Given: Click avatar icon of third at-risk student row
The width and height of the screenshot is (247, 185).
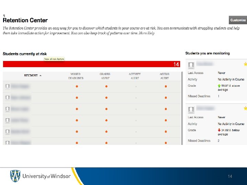Looking at the screenshot, I should coord(8,109).
